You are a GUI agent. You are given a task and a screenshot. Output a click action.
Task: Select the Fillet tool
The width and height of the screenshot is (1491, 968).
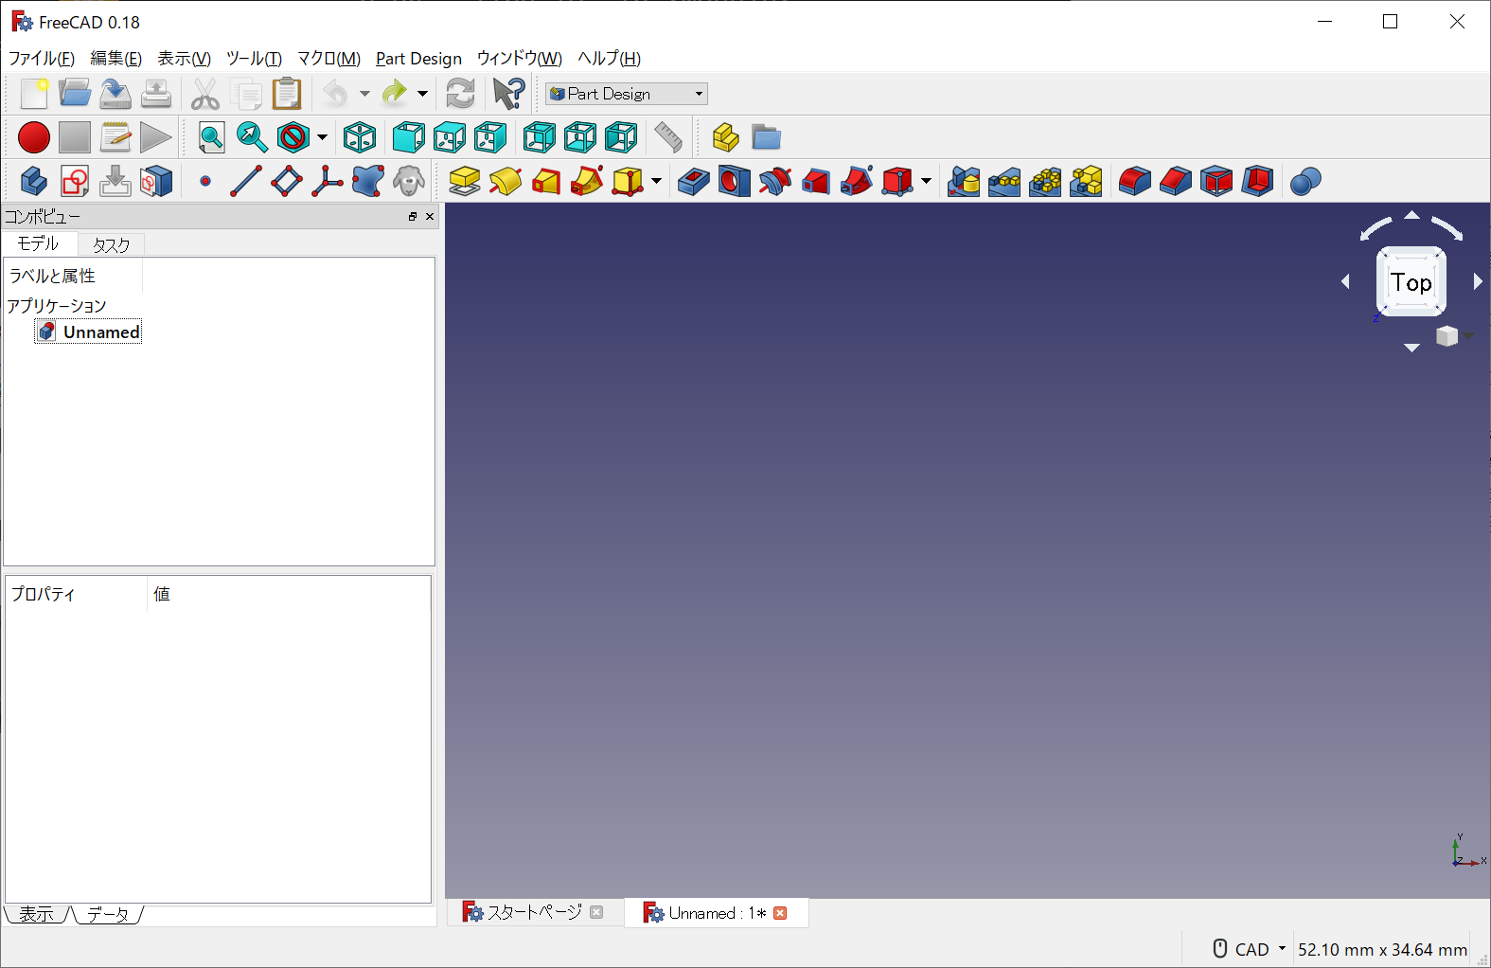[x=1135, y=181]
